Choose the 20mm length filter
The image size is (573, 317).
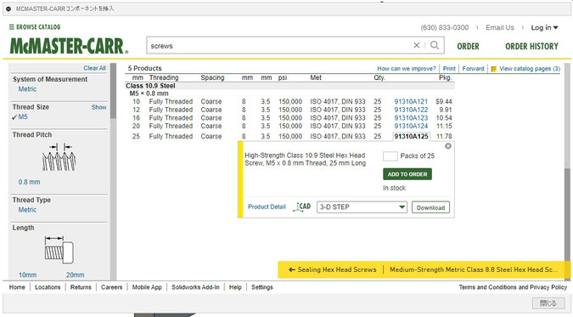pos(76,275)
